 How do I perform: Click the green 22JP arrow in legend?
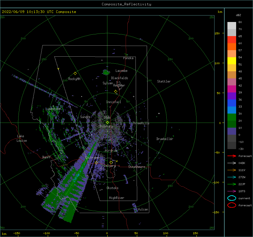pyautogui.click(x=232, y=184)
